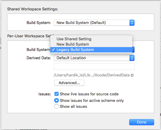This screenshot has width=161, height=130.
Task: Select Legacy Build System menu option
Action: coord(91,50)
